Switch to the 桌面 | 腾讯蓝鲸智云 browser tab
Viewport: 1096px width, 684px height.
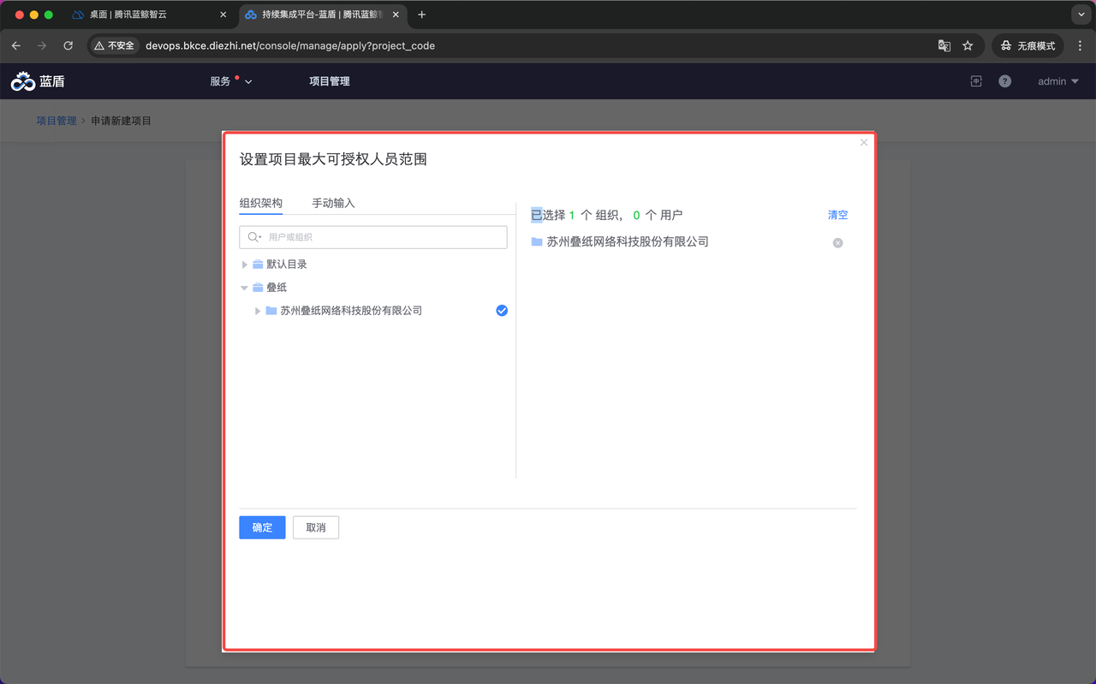150,15
